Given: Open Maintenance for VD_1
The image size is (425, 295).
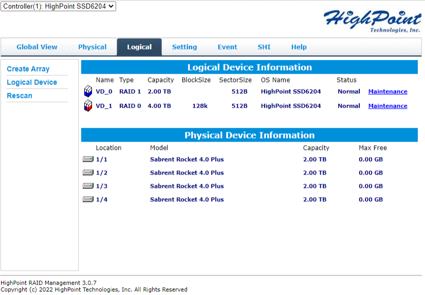Looking at the screenshot, I should (x=387, y=106).
